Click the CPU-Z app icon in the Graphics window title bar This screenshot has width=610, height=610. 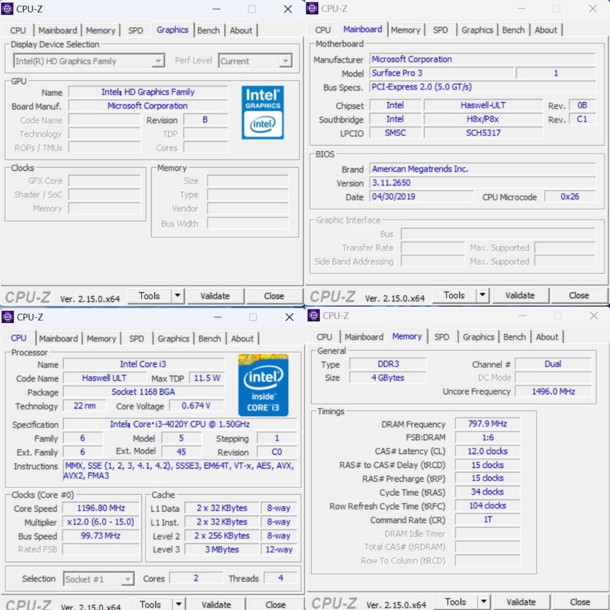coord(8,9)
